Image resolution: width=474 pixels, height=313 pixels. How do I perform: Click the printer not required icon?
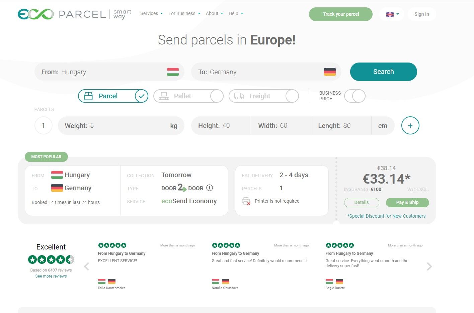point(246,201)
